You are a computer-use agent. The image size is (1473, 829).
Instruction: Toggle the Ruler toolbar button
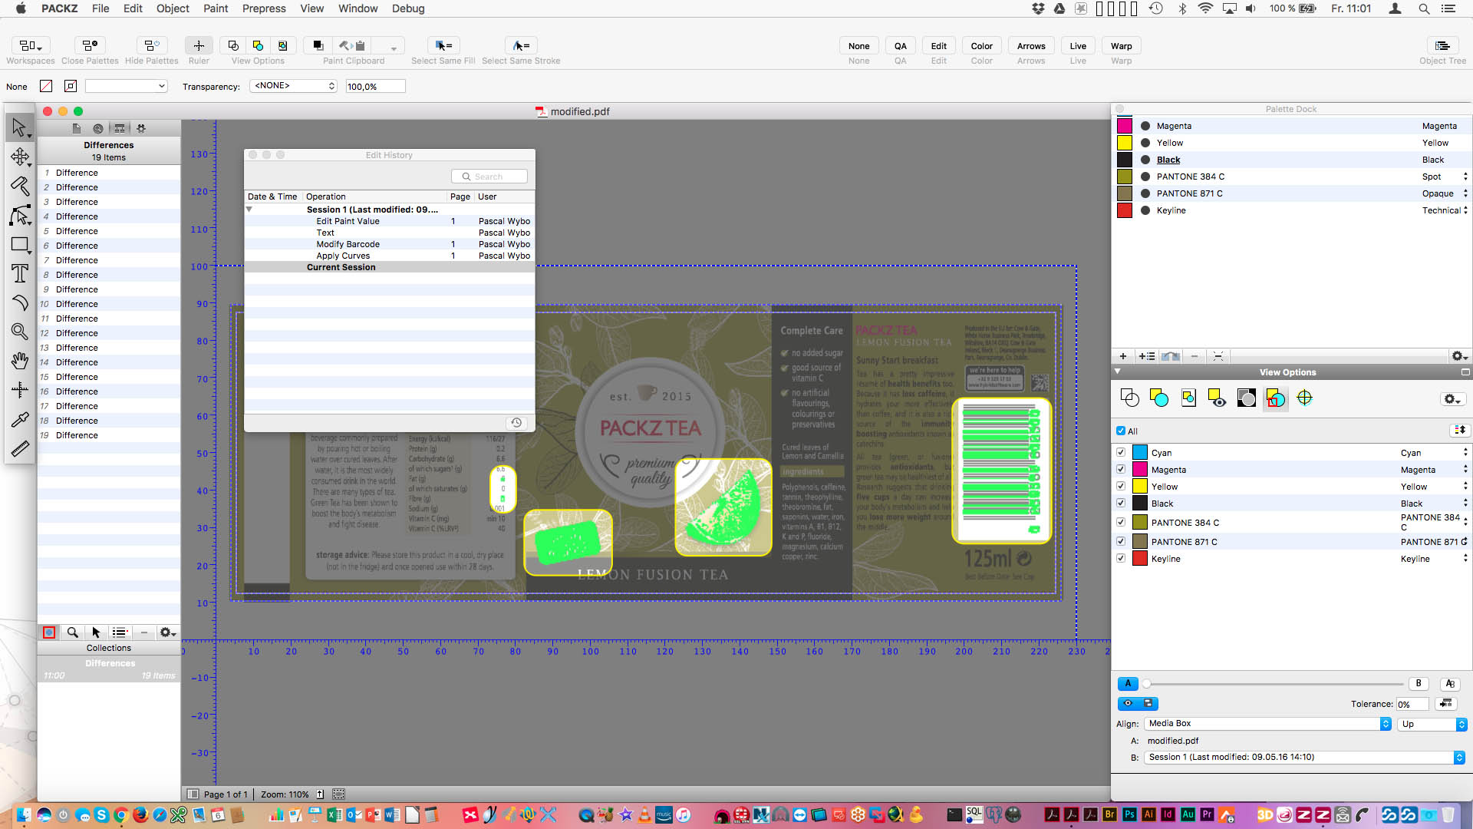coord(199,46)
